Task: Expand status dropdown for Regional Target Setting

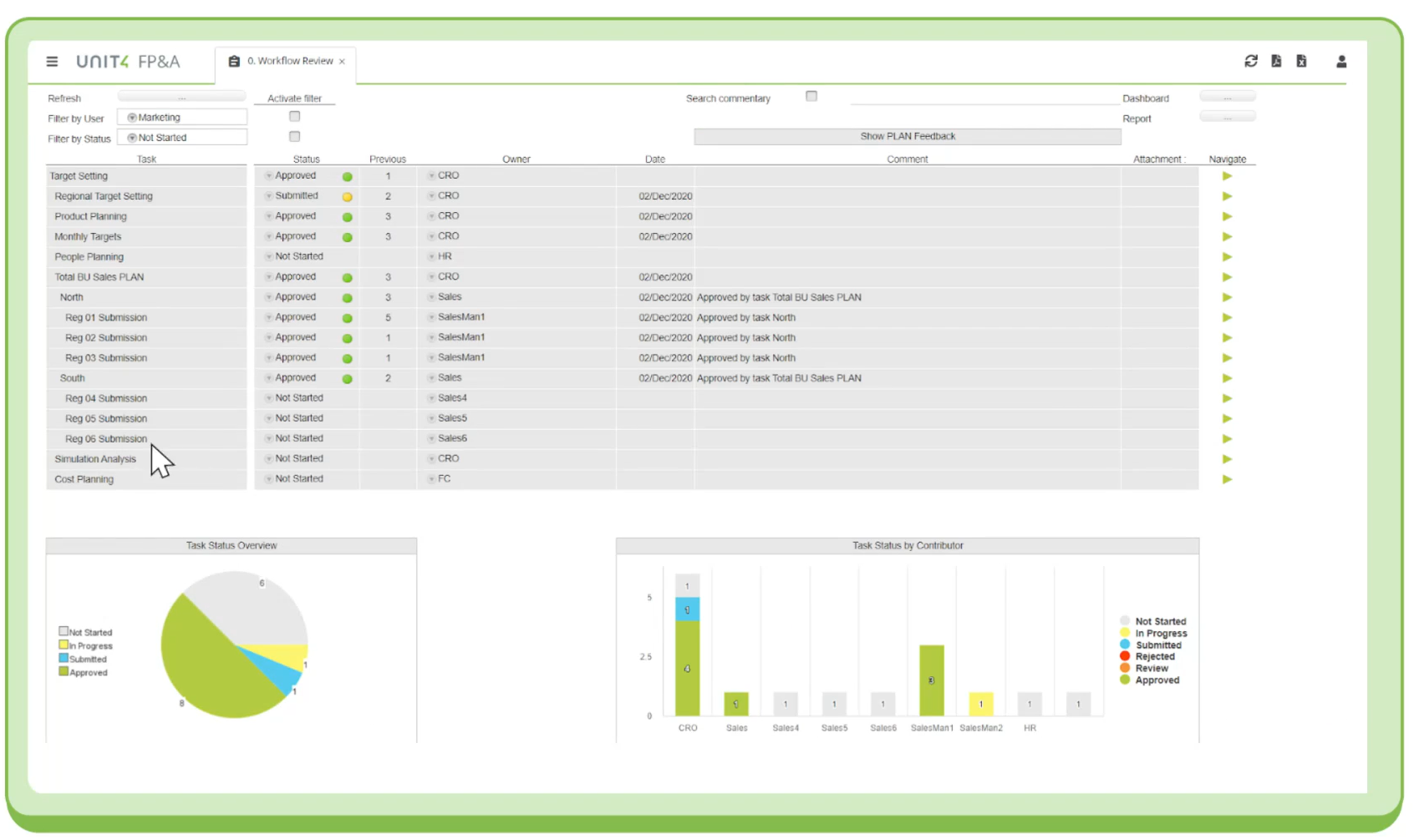Action: [269, 196]
